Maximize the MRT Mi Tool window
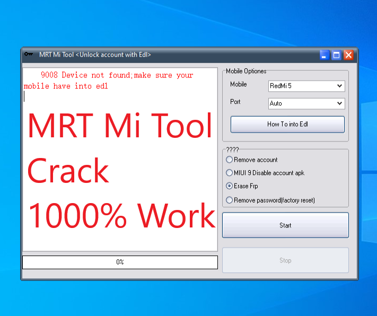 click(x=336, y=55)
